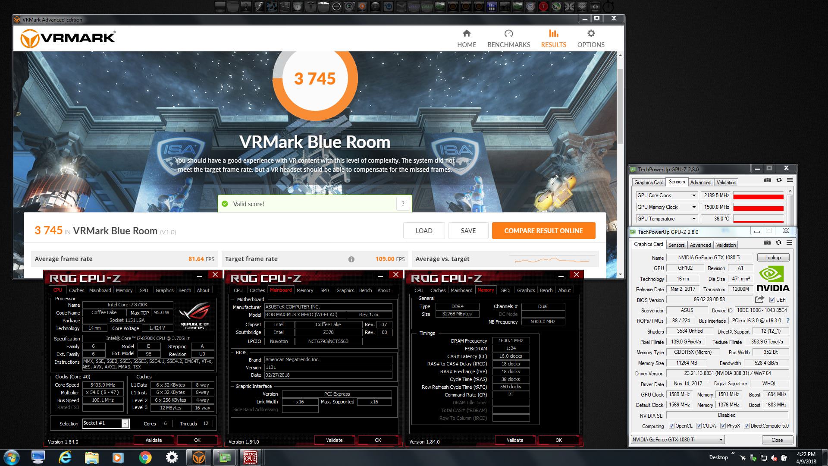828x466 pixels.
Task: Click the GPU-Z Sensors scrollbar up arrow
Action: (790, 191)
